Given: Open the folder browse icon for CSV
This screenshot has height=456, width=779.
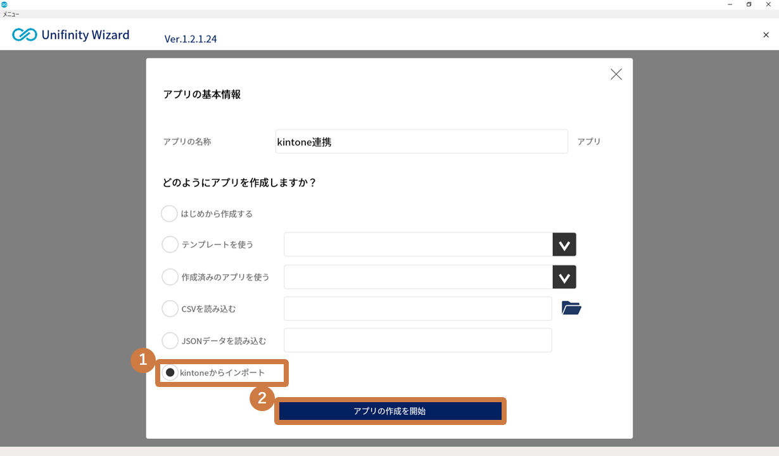Looking at the screenshot, I should pos(571,308).
